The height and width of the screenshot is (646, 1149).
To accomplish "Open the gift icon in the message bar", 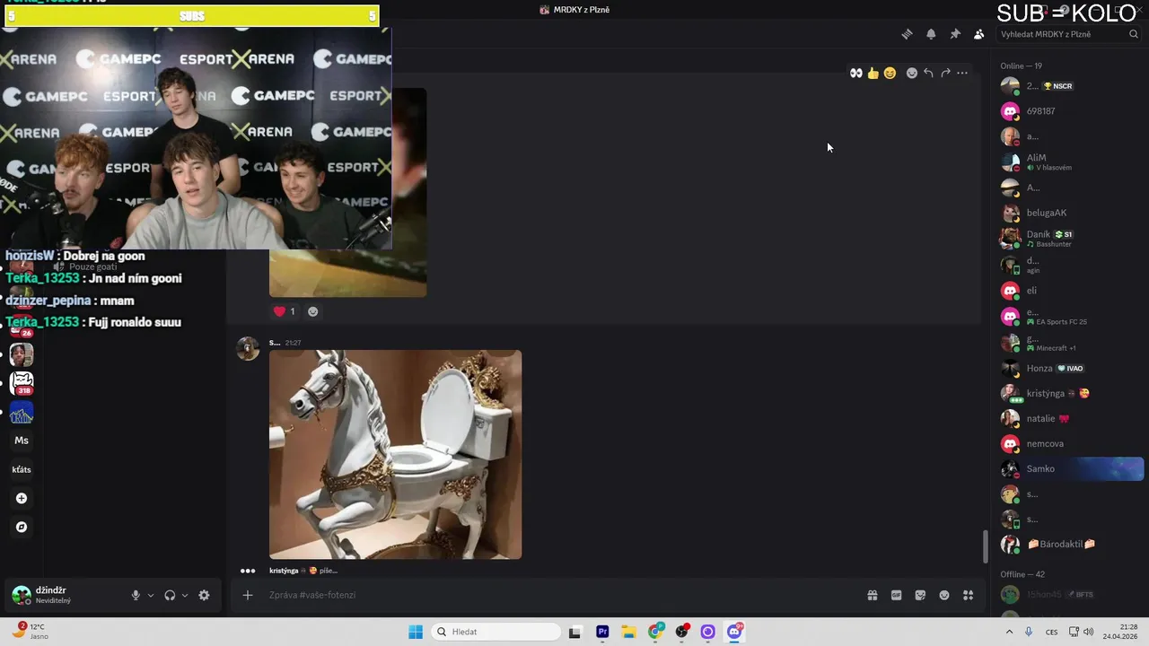I will coord(872,595).
